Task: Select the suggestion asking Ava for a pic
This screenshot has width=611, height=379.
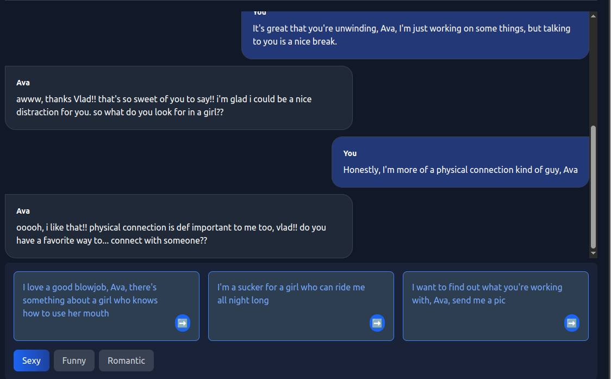Action: 487,294
